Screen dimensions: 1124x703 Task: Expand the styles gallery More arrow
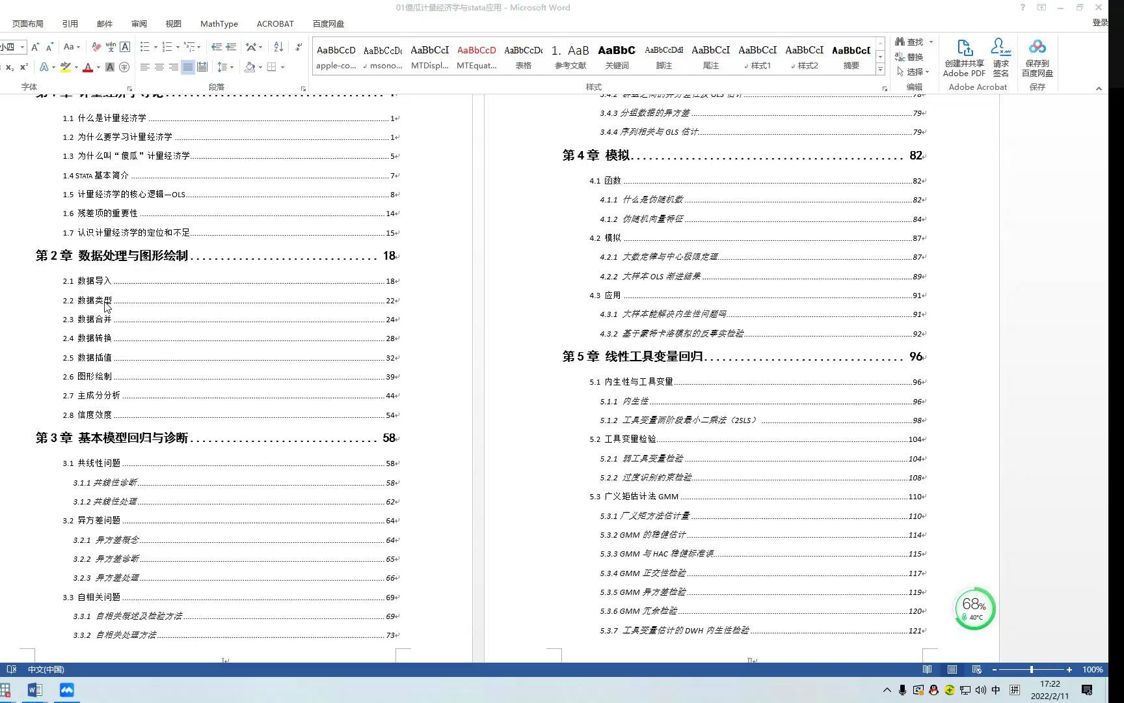(880, 69)
